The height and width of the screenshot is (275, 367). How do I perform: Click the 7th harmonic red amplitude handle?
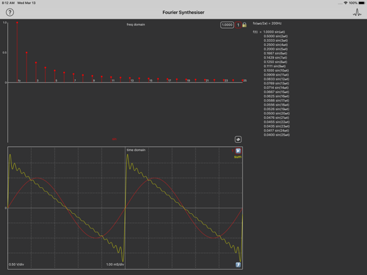click(74, 74)
